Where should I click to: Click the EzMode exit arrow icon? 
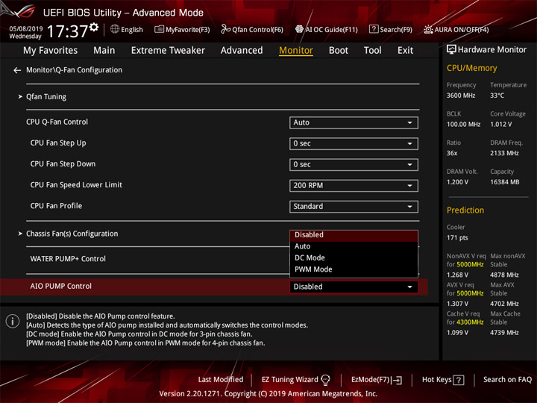click(x=397, y=380)
